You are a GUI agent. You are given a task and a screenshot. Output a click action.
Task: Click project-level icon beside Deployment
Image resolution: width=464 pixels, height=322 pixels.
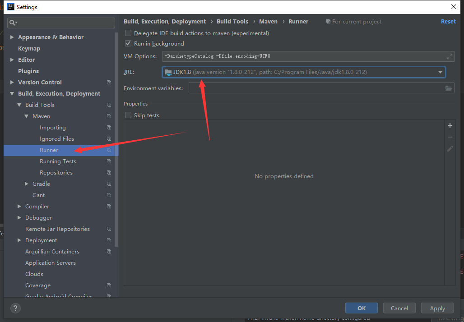(109, 240)
